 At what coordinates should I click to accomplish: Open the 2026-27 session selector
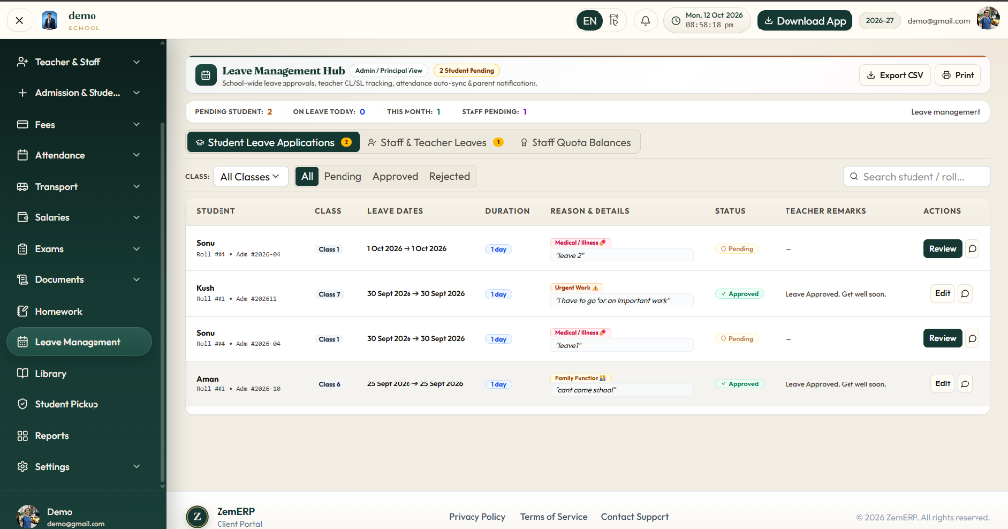click(879, 21)
